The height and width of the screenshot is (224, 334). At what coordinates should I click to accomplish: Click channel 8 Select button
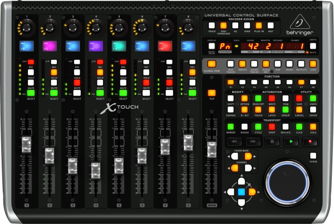[192, 93]
